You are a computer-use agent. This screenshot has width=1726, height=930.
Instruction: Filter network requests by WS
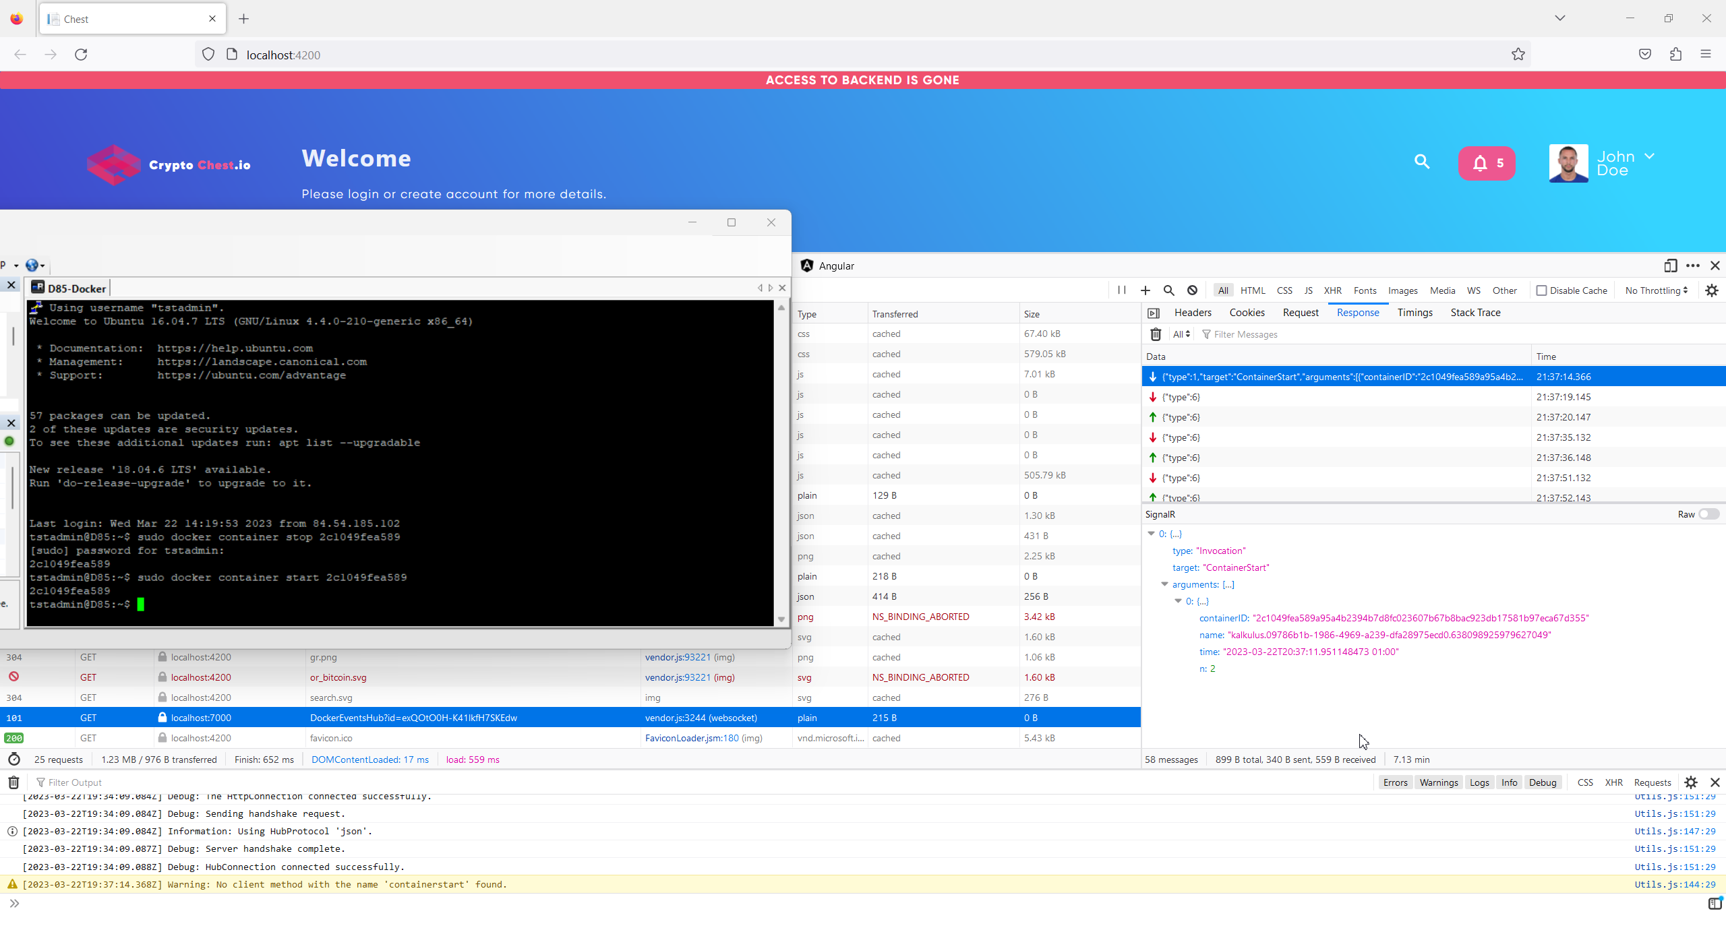1473,290
